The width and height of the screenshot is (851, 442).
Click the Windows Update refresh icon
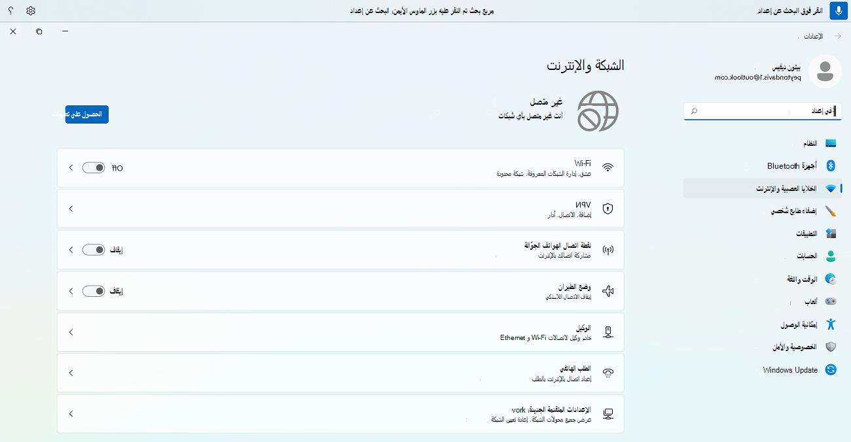[x=831, y=370]
